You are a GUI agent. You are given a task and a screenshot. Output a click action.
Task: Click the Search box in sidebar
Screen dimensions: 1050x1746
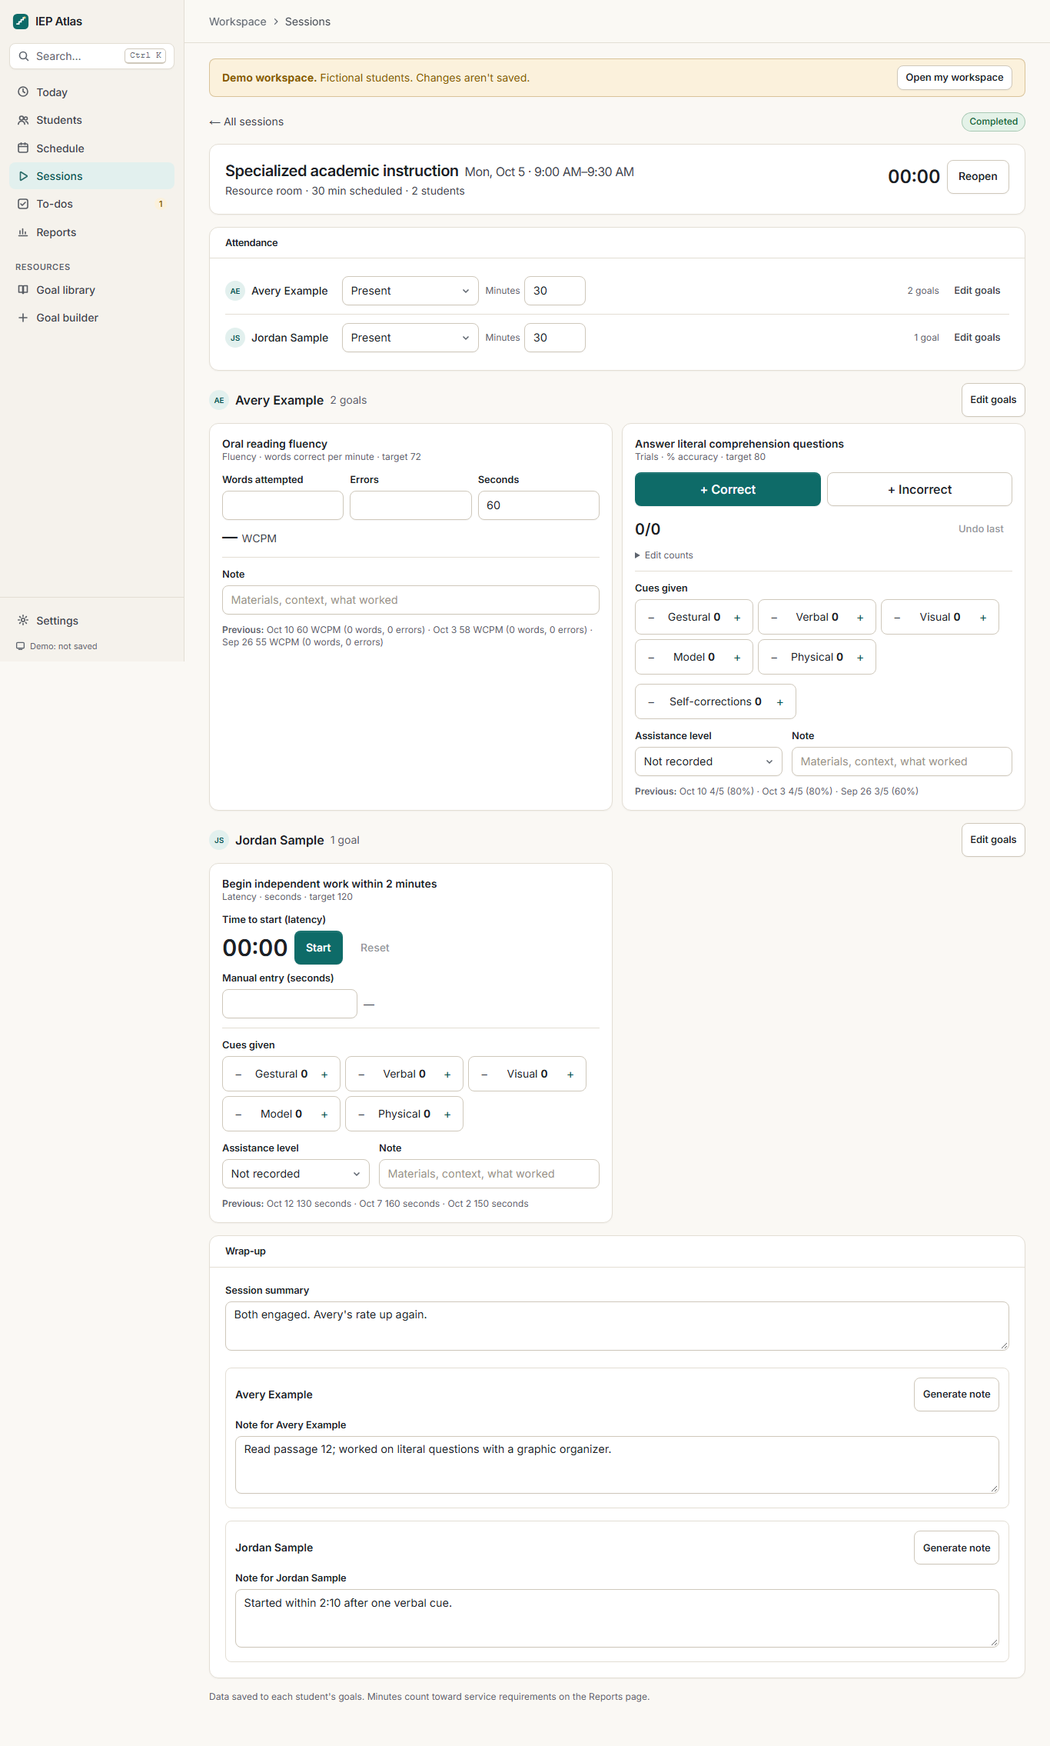tap(91, 56)
